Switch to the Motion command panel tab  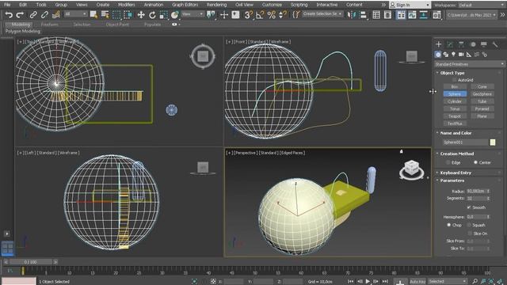[473, 44]
